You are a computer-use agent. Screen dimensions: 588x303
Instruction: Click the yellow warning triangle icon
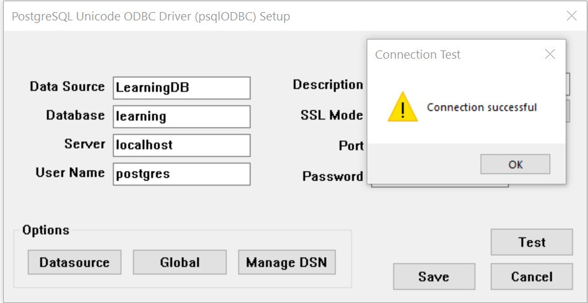(402, 107)
